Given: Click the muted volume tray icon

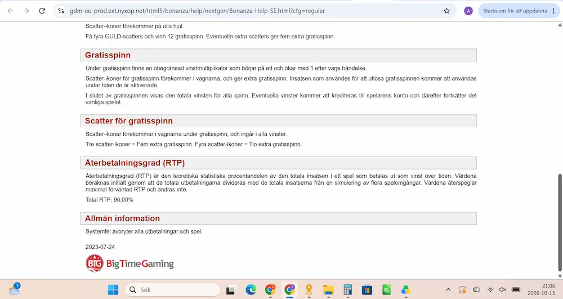Looking at the screenshot, I should click(503, 289).
